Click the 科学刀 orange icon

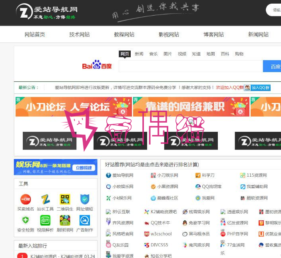click(198, 175)
